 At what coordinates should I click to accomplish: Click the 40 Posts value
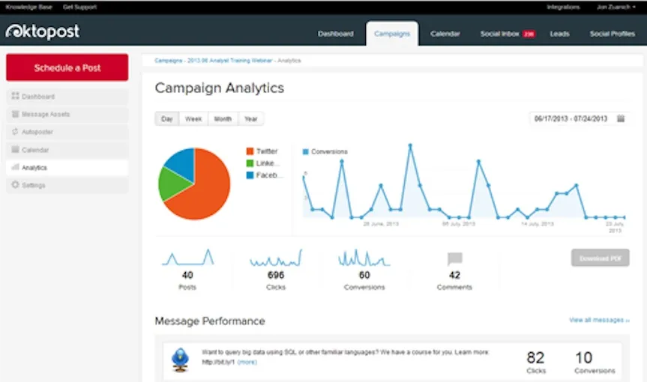coord(187,275)
